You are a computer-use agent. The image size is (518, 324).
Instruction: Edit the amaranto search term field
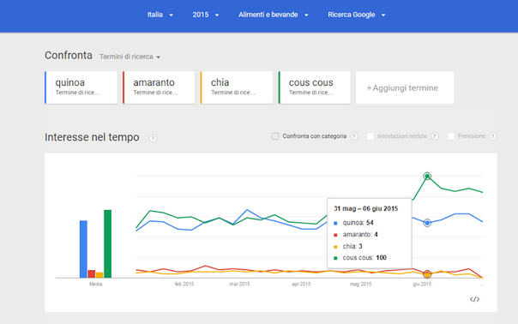(x=159, y=87)
